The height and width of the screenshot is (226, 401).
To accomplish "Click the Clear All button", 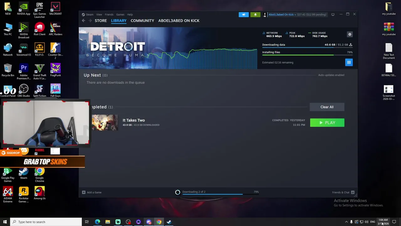I will point(327,107).
